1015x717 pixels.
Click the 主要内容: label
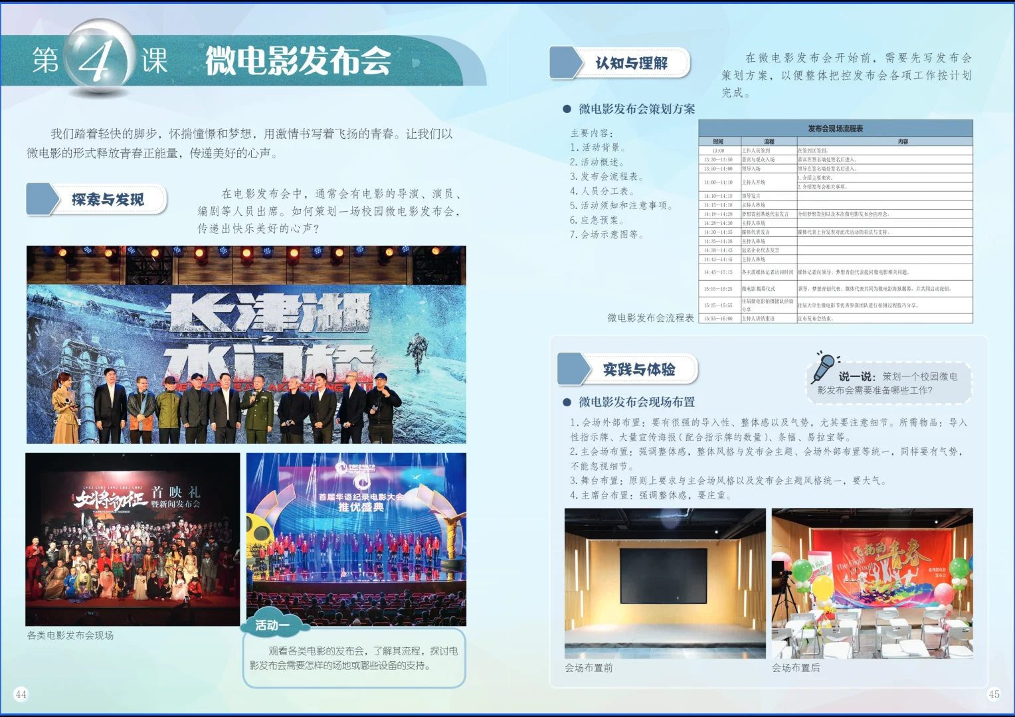(x=592, y=133)
